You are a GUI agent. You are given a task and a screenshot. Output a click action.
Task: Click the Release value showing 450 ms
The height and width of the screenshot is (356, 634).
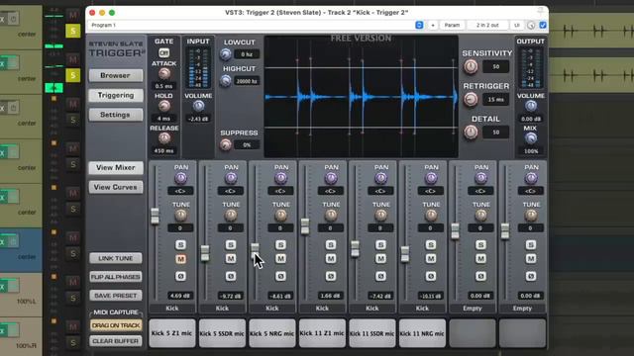pos(163,151)
